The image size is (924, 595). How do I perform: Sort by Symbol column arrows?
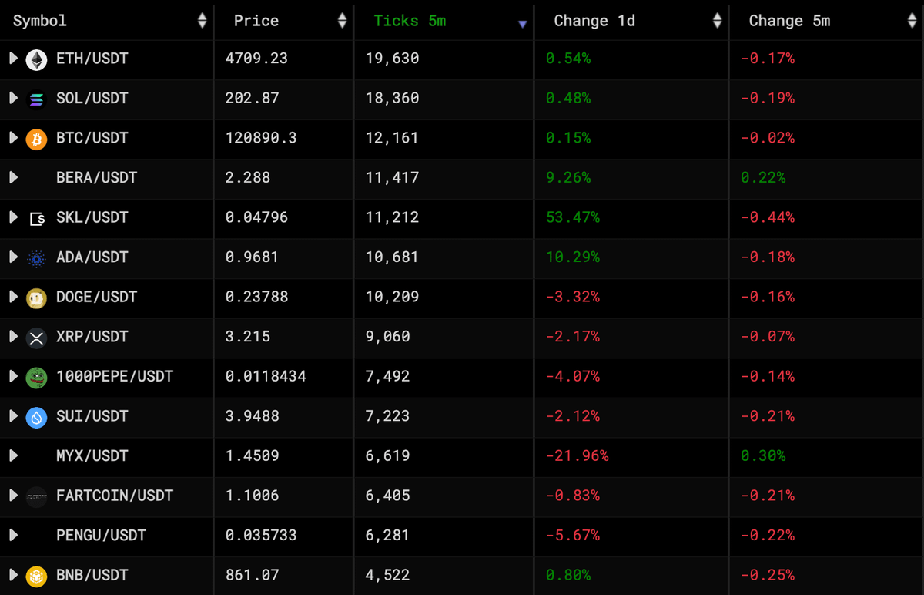click(202, 21)
